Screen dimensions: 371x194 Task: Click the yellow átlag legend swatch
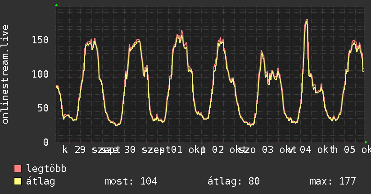tap(18, 181)
